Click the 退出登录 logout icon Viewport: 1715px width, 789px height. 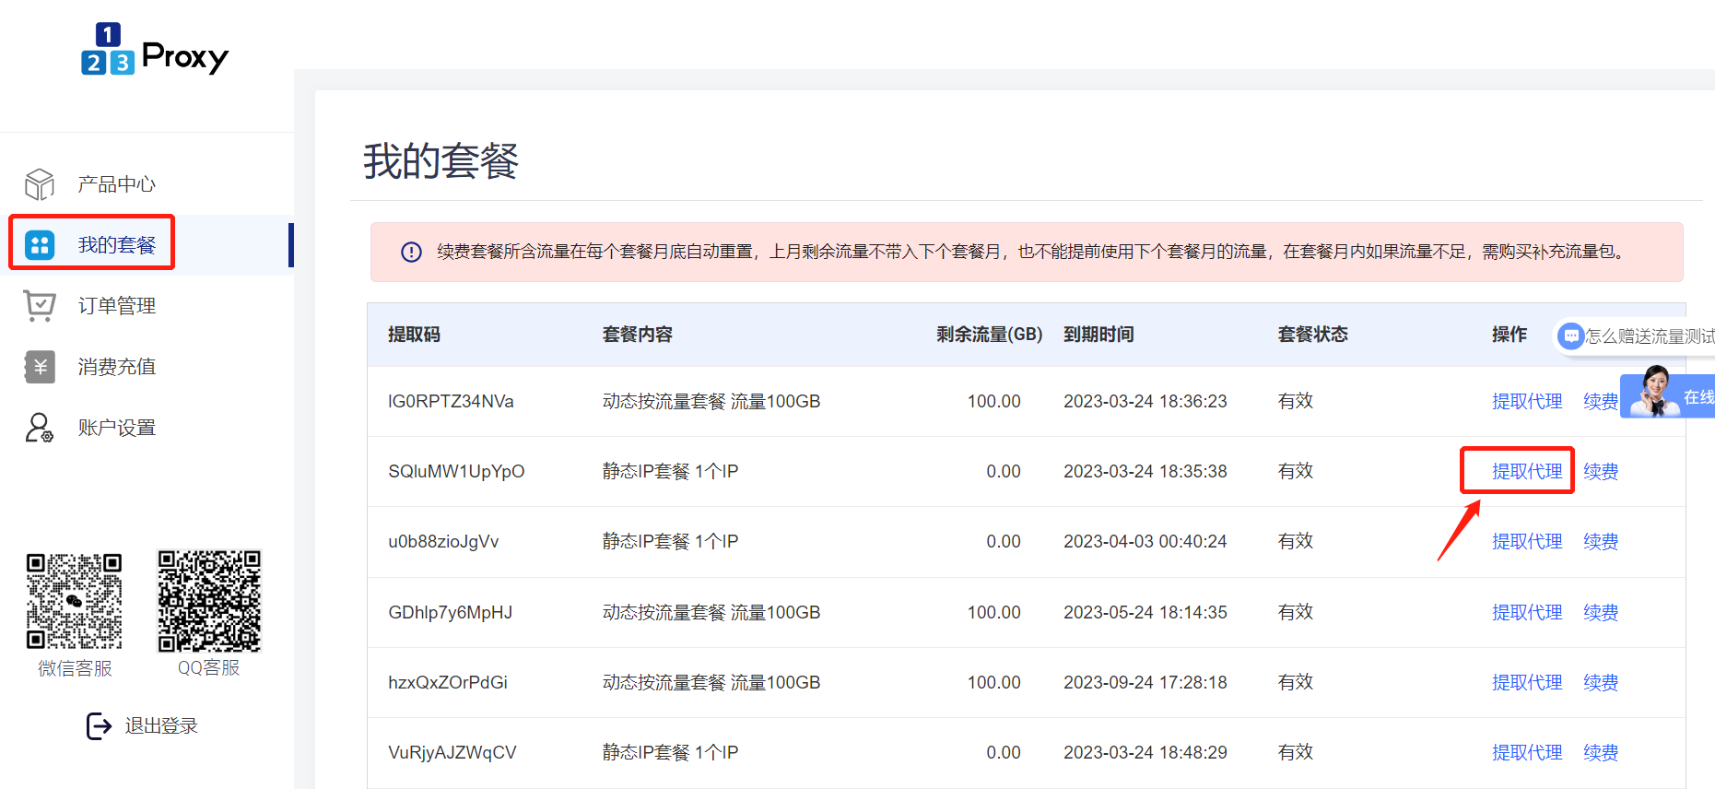coord(99,726)
